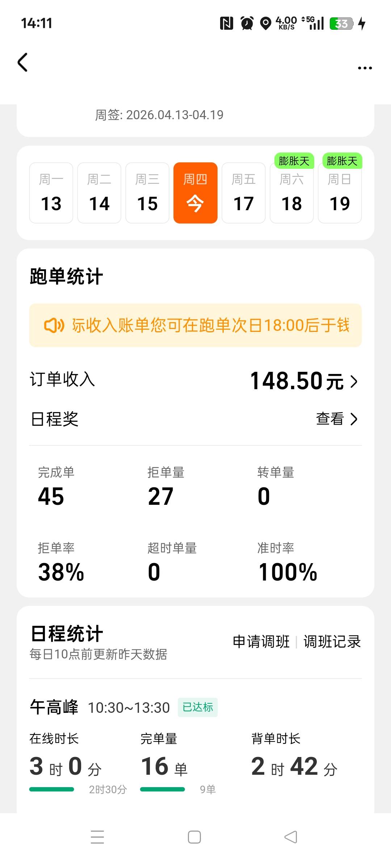This screenshot has width=391, height=861.
Task: Select Sunday the 19th
Action: tap(340, 193)
